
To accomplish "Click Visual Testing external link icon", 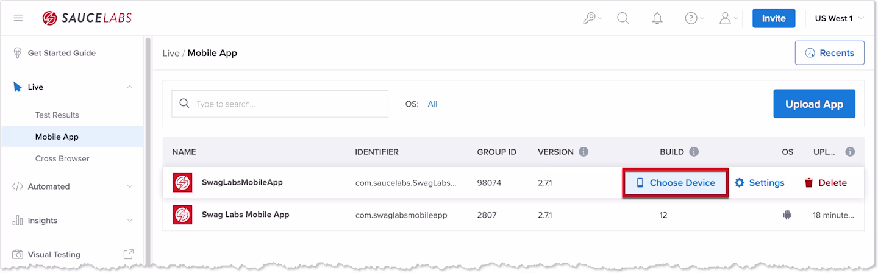I will click(129, 254).
